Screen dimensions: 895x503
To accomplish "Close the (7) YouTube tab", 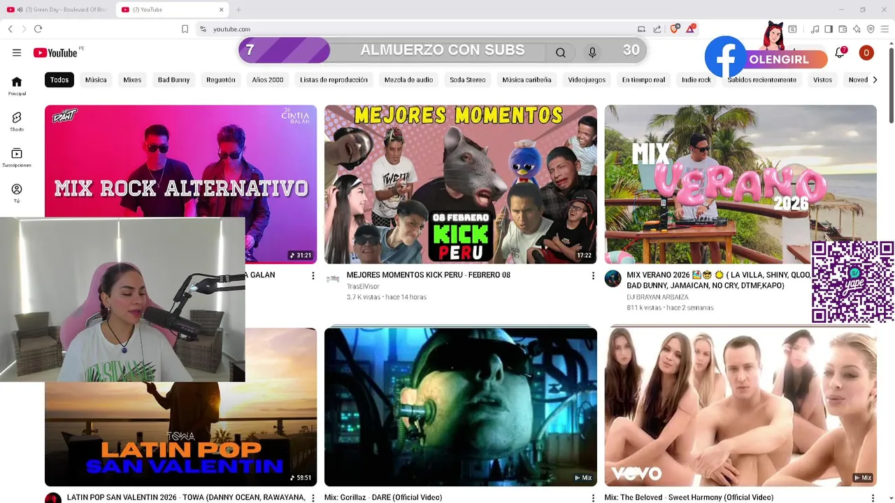I will pos(222,10).
